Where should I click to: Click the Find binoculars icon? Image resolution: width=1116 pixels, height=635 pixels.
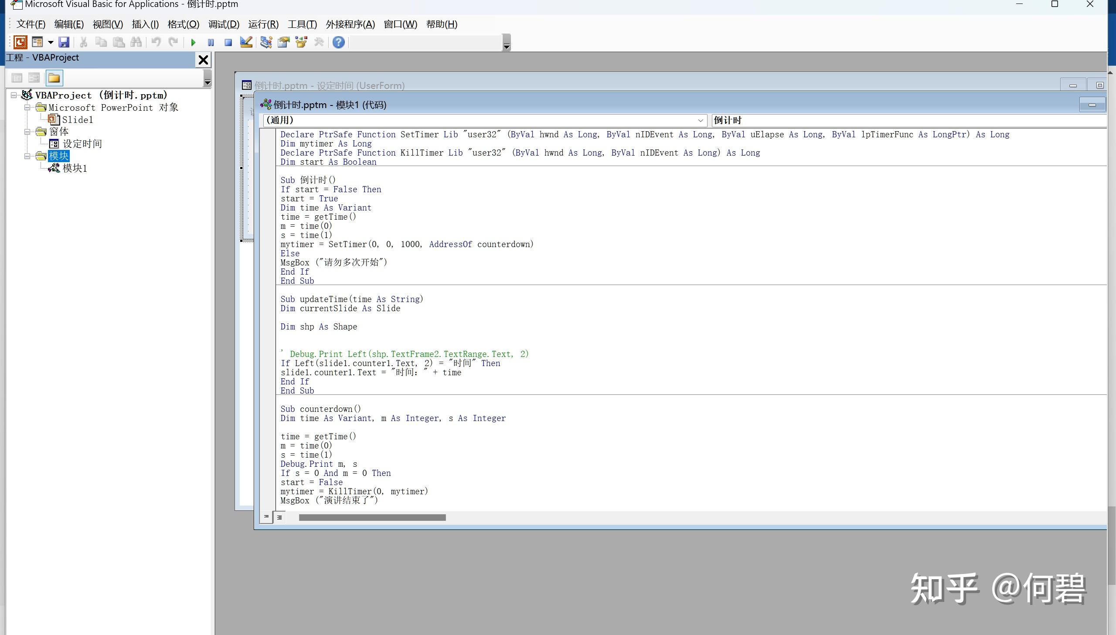tap(136, 42)
